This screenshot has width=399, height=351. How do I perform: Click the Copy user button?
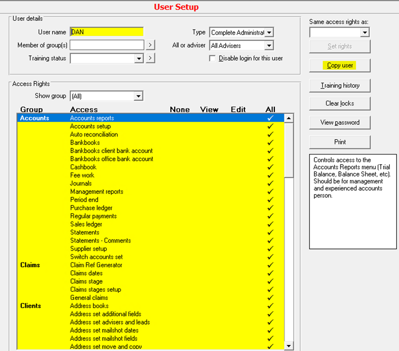[x=340, y=65]
